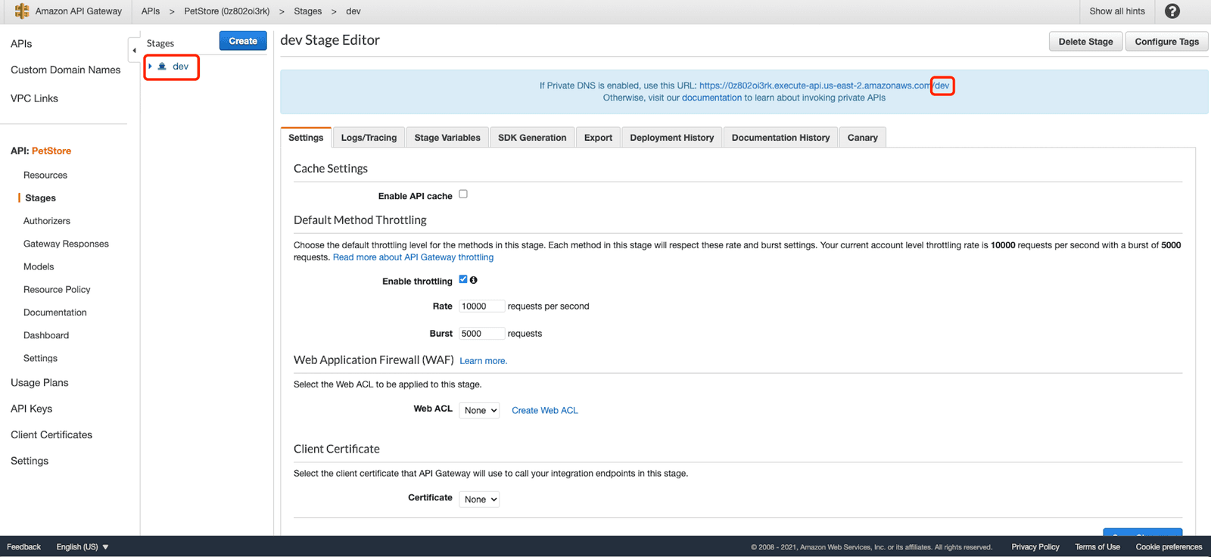Open the help question mark icon
Viewport: 1211px width, 557px height.
point(1172,11)
